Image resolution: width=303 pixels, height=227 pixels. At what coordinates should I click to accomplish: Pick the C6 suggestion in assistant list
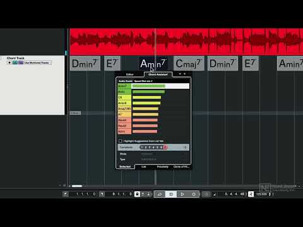tap(153, 97)
